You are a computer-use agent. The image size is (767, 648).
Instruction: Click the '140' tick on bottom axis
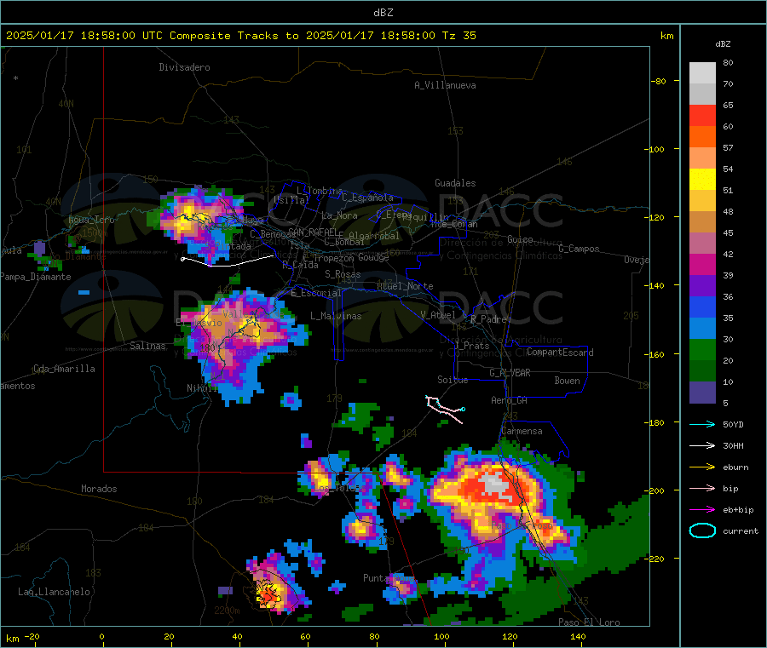pyautogui.click(x=578, y=636)
